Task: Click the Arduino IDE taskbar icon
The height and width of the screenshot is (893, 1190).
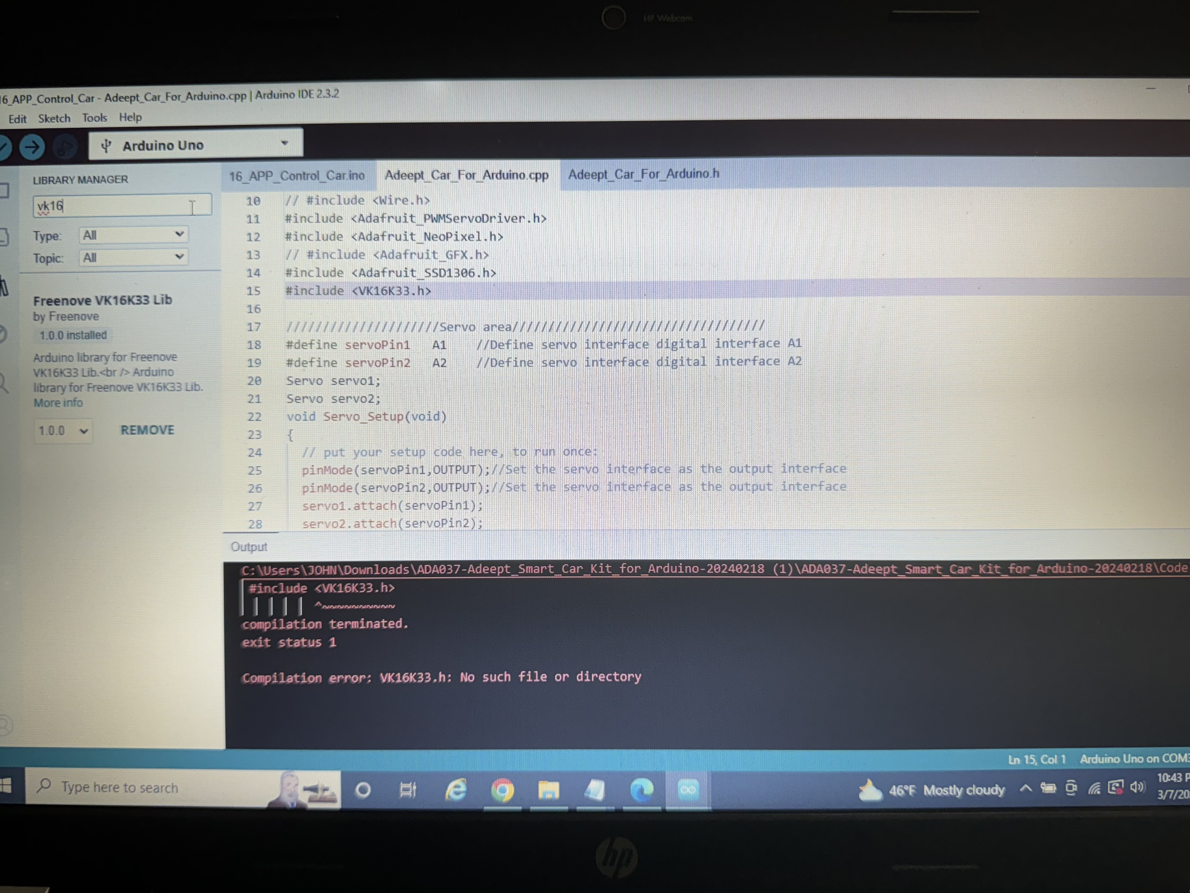Action: pos(688,790)
